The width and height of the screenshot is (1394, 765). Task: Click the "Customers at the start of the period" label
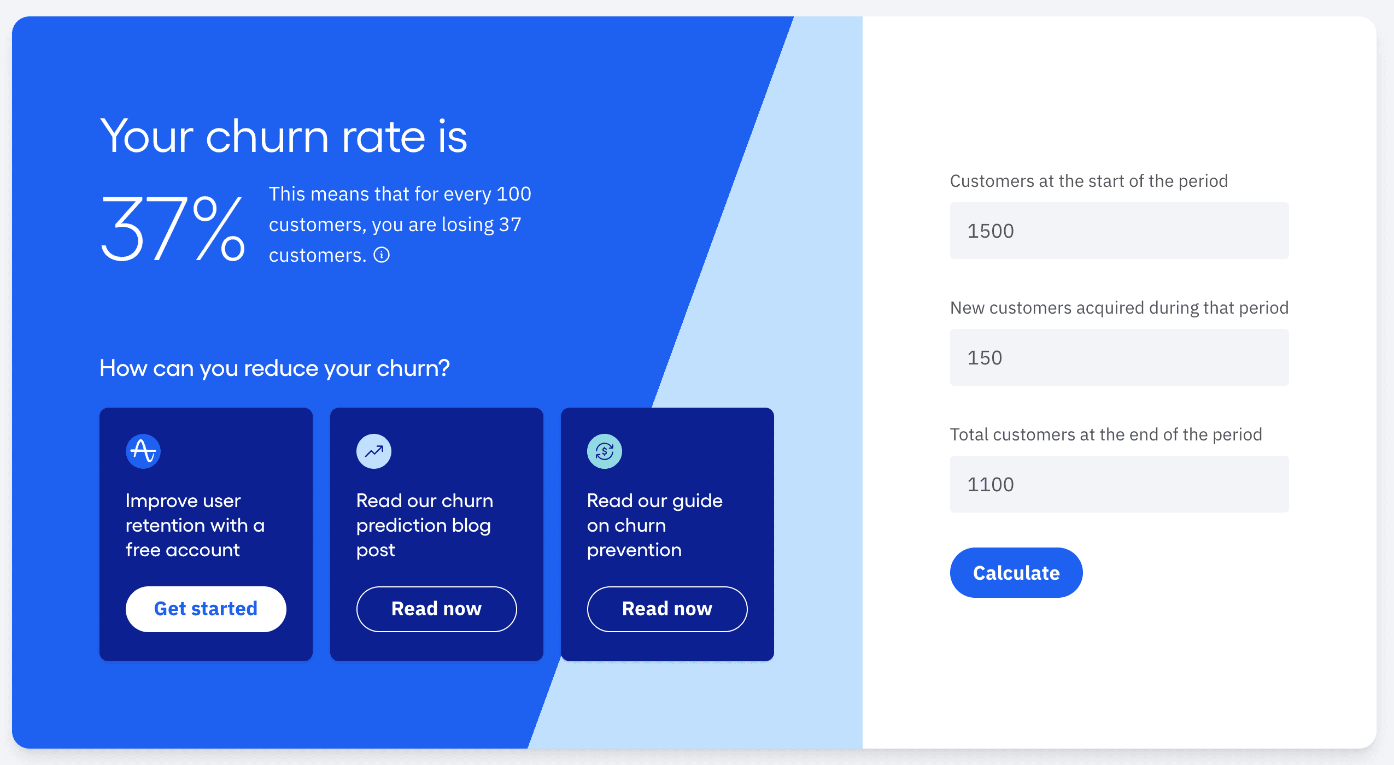point(1088,181)
